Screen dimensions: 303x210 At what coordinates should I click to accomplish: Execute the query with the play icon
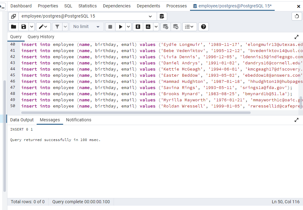(120, 27)
